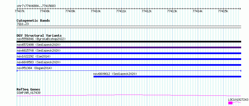Select the nsv6615708 (Sedlazeck2020) label

point(39,51)
